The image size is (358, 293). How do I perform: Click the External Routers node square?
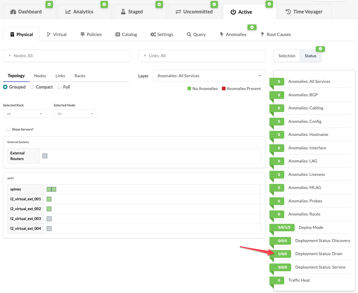[x=45, y=156]
